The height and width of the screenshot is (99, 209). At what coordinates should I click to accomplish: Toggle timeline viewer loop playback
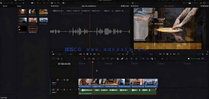(x=179, y=54)
